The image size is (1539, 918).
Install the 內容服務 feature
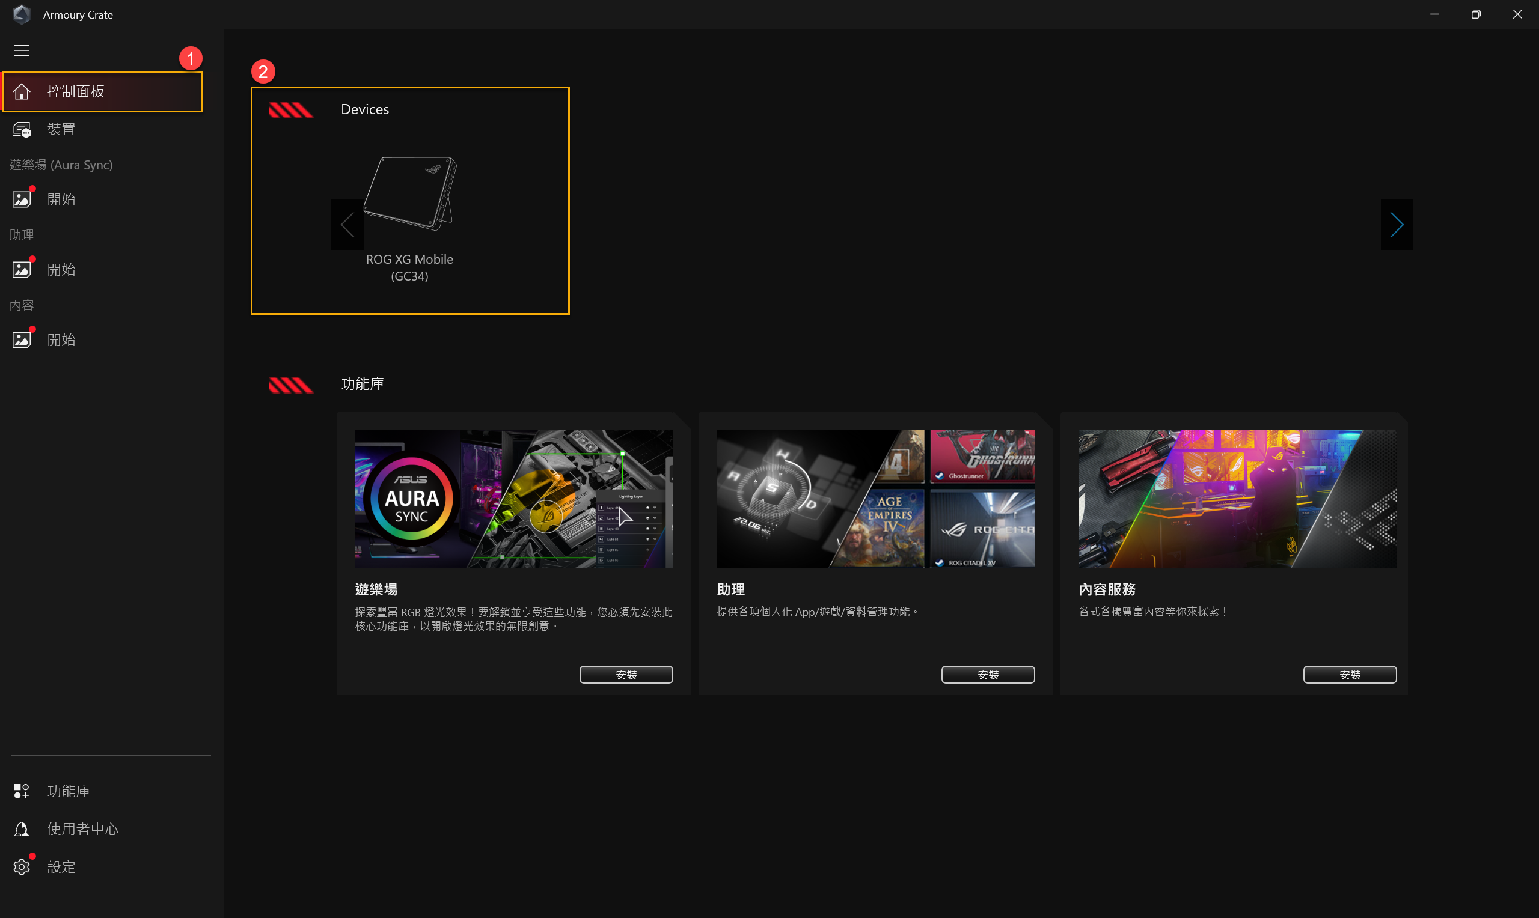pos(1350,674)
